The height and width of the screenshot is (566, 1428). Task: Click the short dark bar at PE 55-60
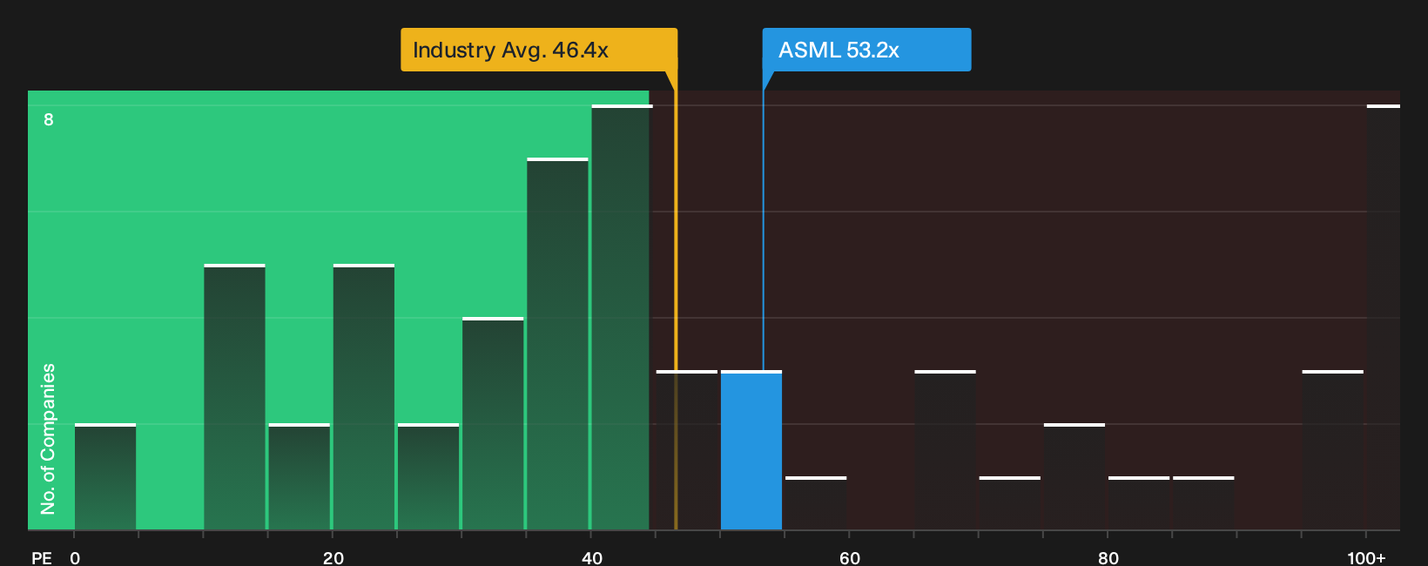click(x=816, y=503)
